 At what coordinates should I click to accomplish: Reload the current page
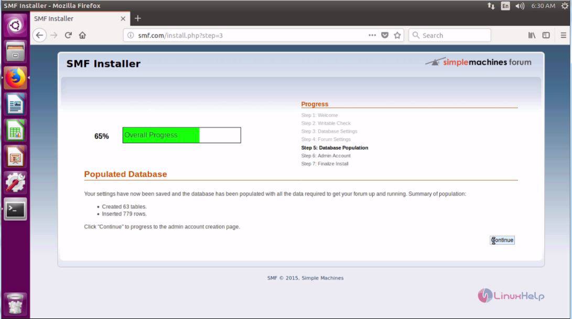tap(68, 35)
